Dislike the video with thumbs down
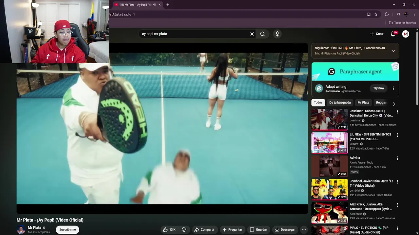This screenshot has height=235, width=419. pyautogui.click(x=184, y=230)
